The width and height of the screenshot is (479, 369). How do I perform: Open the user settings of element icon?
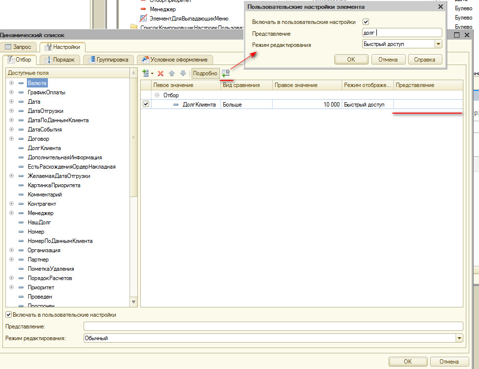pos(225,73)
